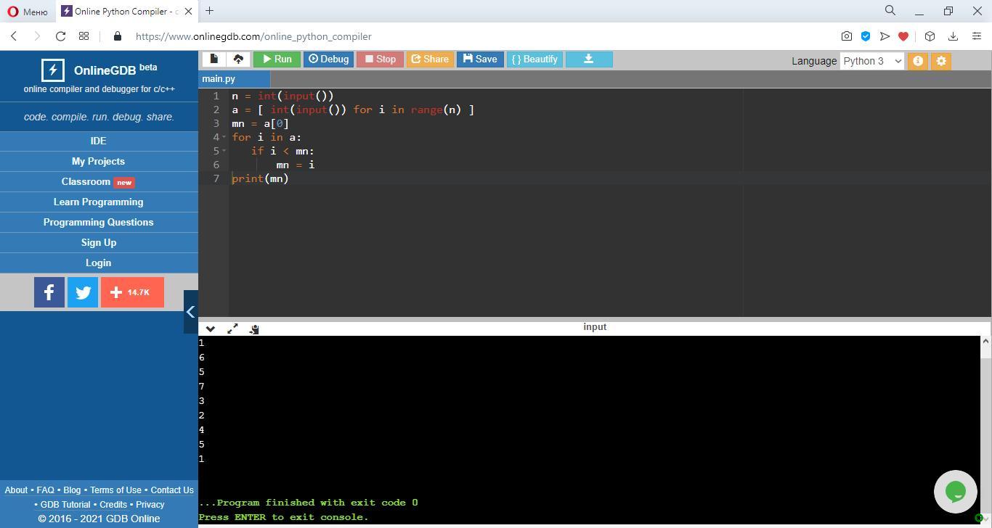Go to Sign Up page
Viewport: 992px width, 528px height.
pos(99,242)
